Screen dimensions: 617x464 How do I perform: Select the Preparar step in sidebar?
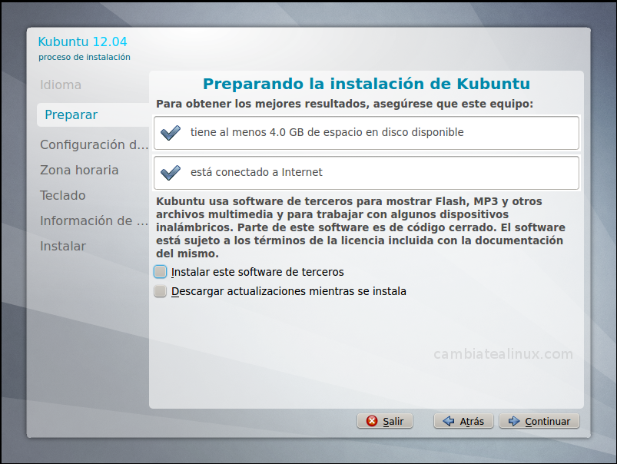tap(93, 114)
